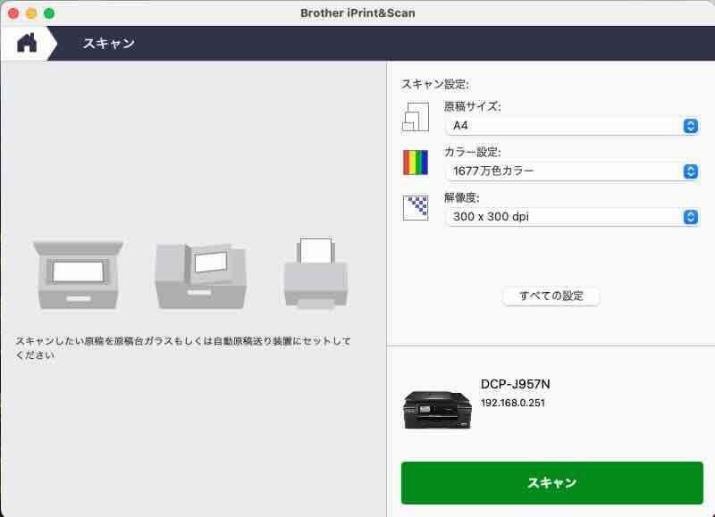Select the flatbed glass scanner illustration
715x517 pixels.
click(x=79, y=275)
